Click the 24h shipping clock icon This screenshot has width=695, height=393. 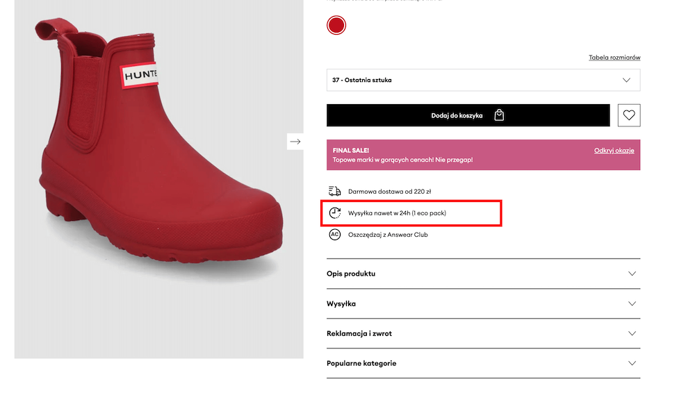point(335,212)
